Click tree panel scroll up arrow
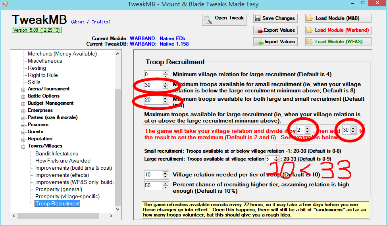The image size is (387, 226). pyautogui.click(x=118, y=54)
